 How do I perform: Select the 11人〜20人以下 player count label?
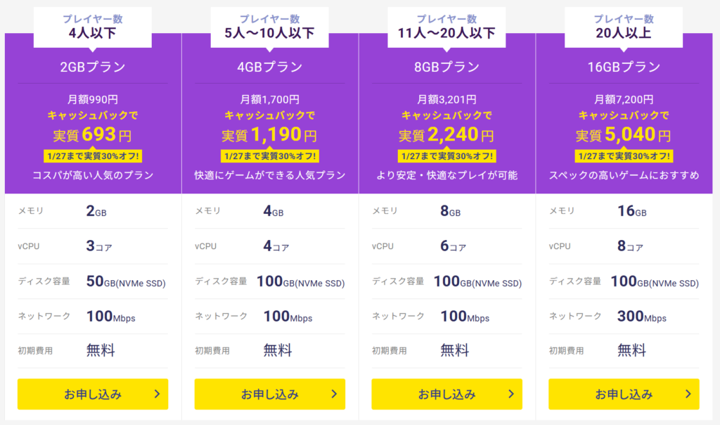tap(447, 32)
